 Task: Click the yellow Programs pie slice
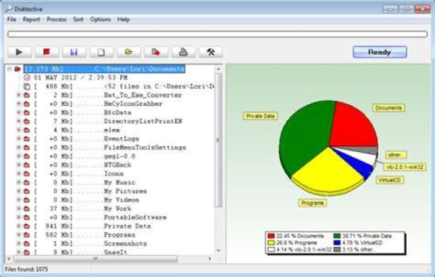(329, 172)
